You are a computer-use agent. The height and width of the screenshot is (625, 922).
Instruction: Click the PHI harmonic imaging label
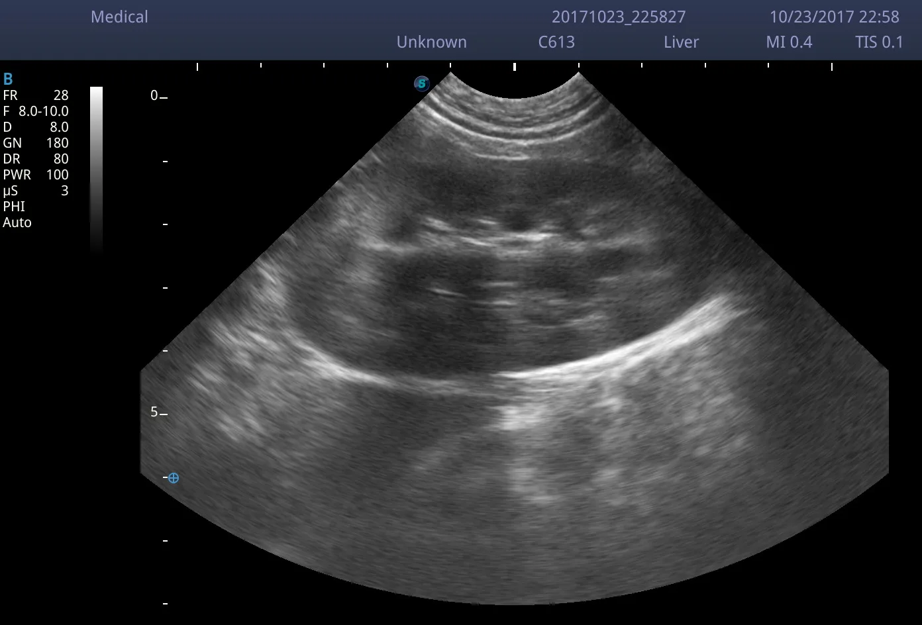(14, 207)
